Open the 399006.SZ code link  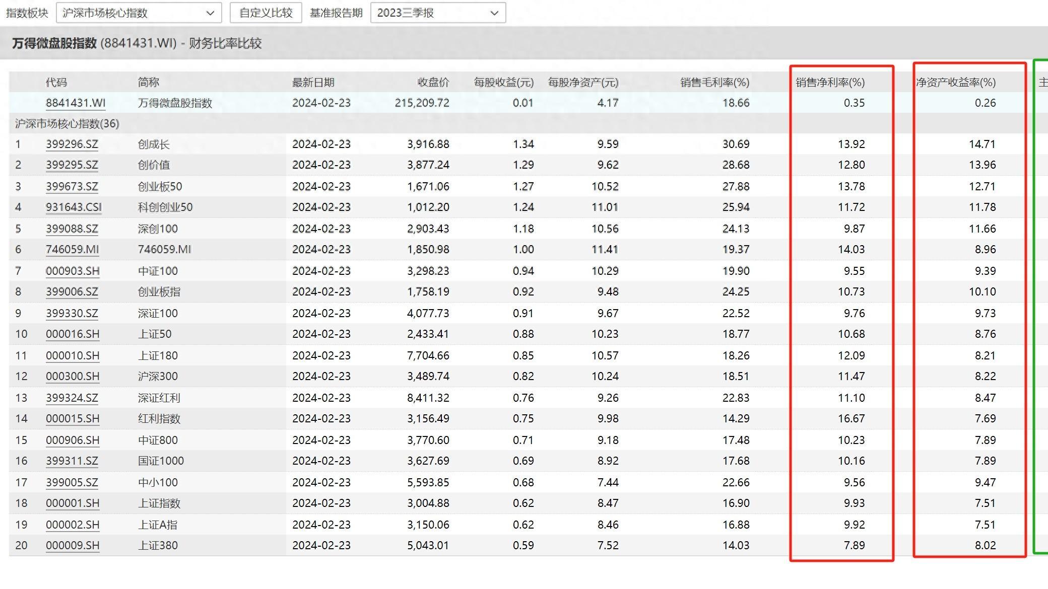click(x=72, y=292)
